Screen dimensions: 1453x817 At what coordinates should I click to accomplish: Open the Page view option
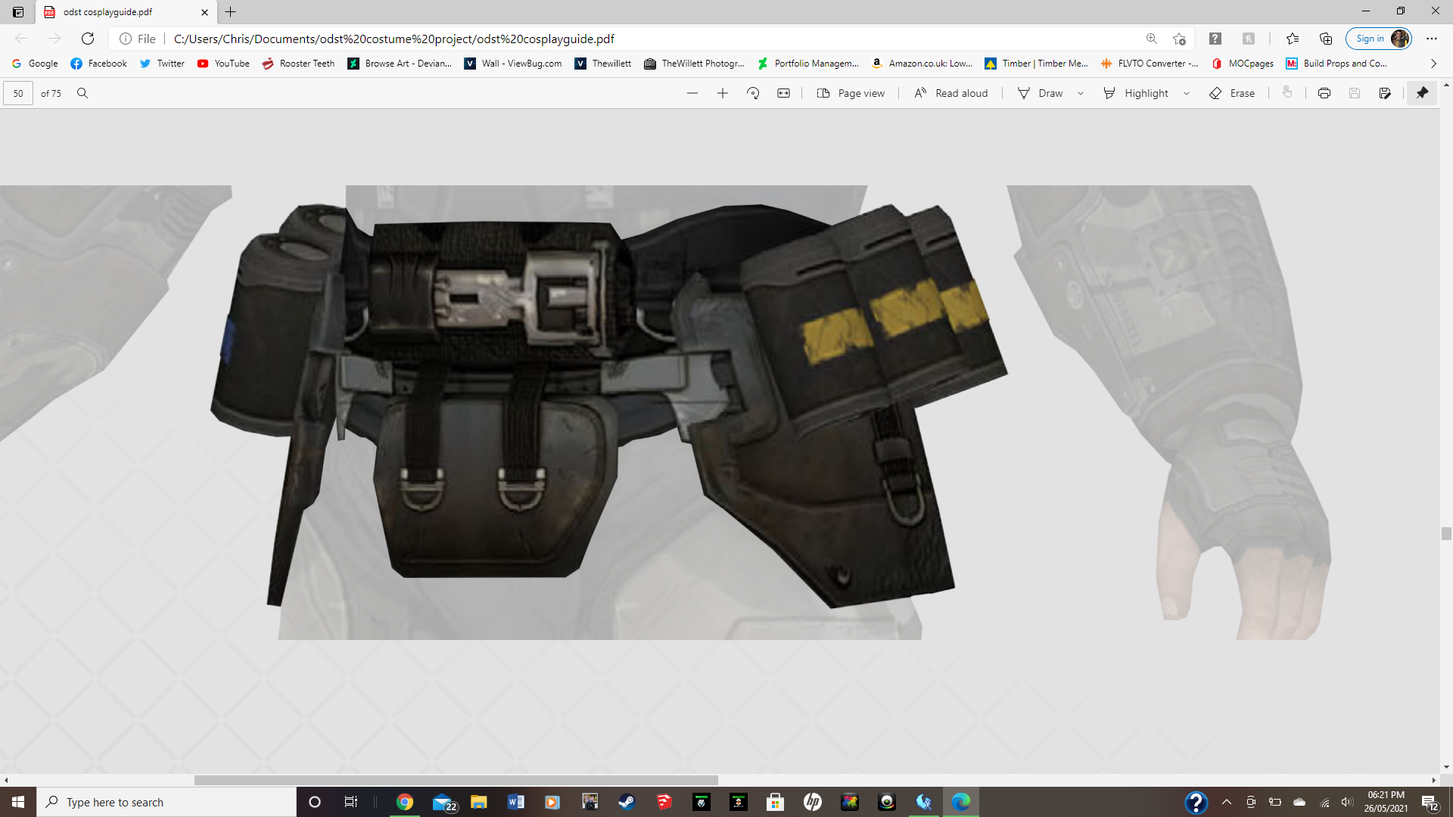851,93
